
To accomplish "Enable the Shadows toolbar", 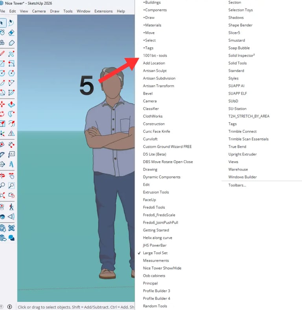I will tap(236, 18).
